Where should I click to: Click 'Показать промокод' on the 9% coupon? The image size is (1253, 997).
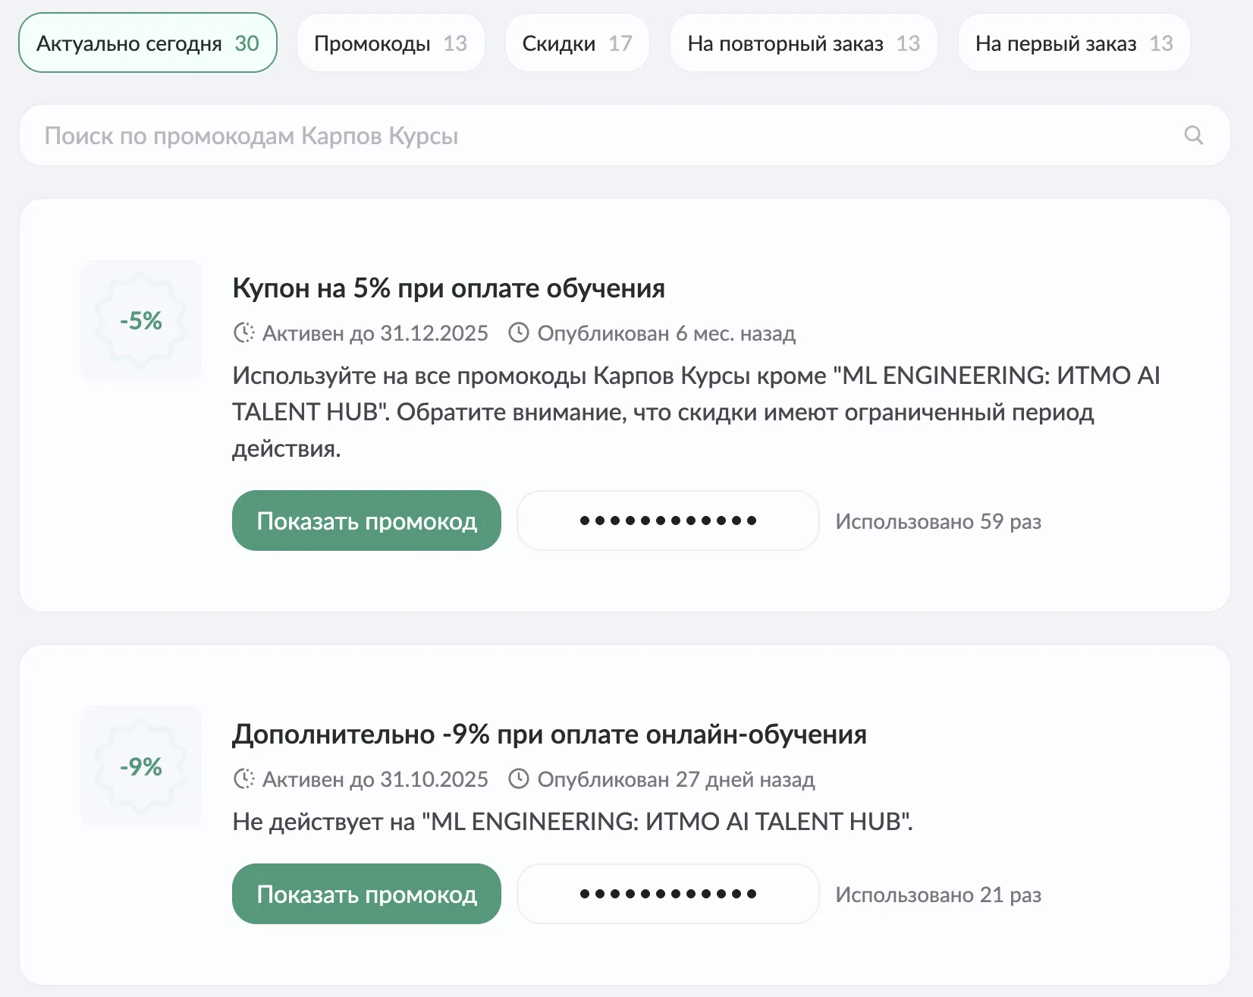(366, 894)
